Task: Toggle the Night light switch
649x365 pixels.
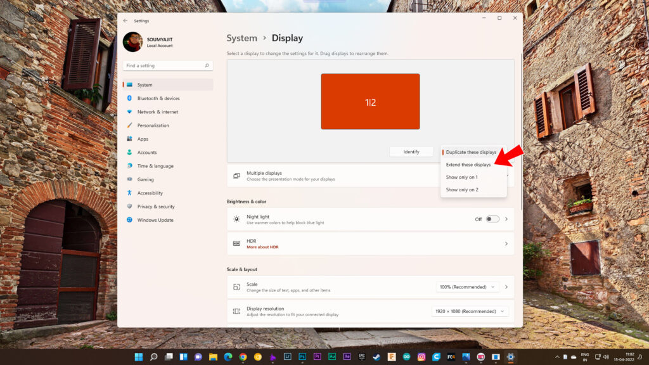Action: click(492, 219)
